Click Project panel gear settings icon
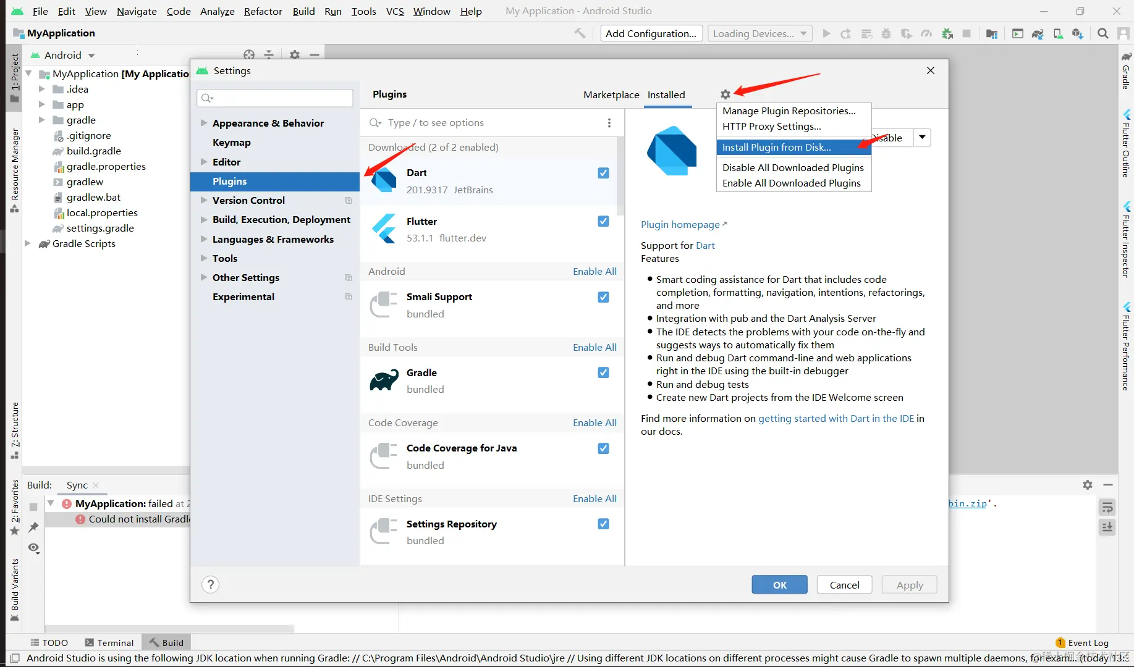This screenshot has height=667, width=1134. 295,55
